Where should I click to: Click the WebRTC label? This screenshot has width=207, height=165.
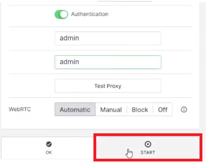coord(20,109)
